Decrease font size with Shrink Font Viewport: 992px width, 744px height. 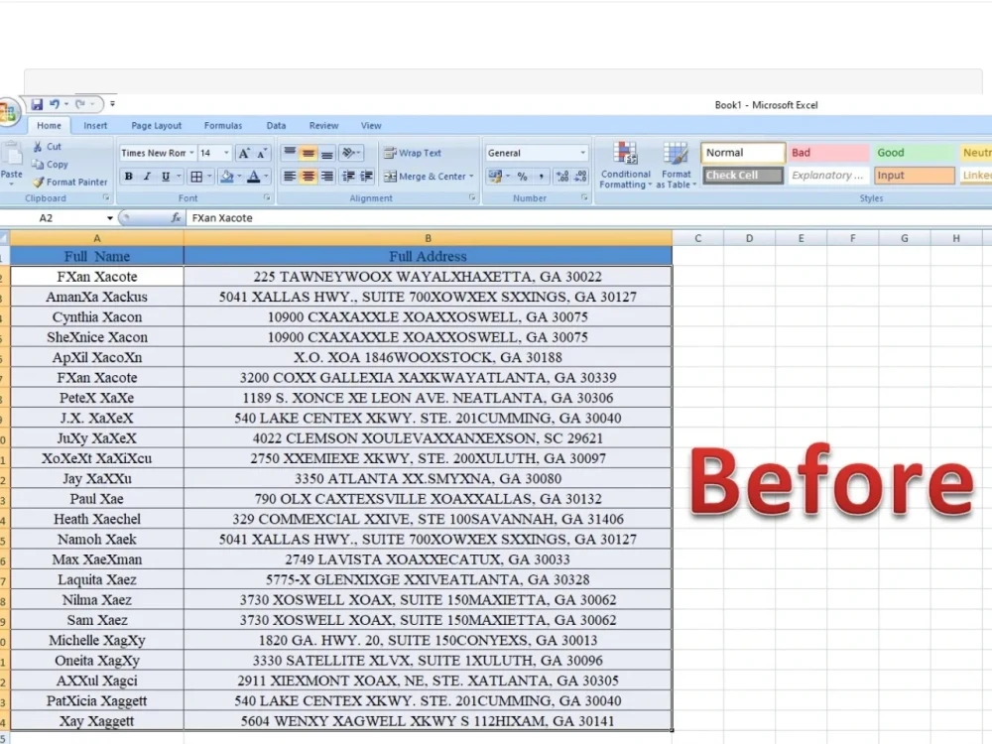(261, 153)
